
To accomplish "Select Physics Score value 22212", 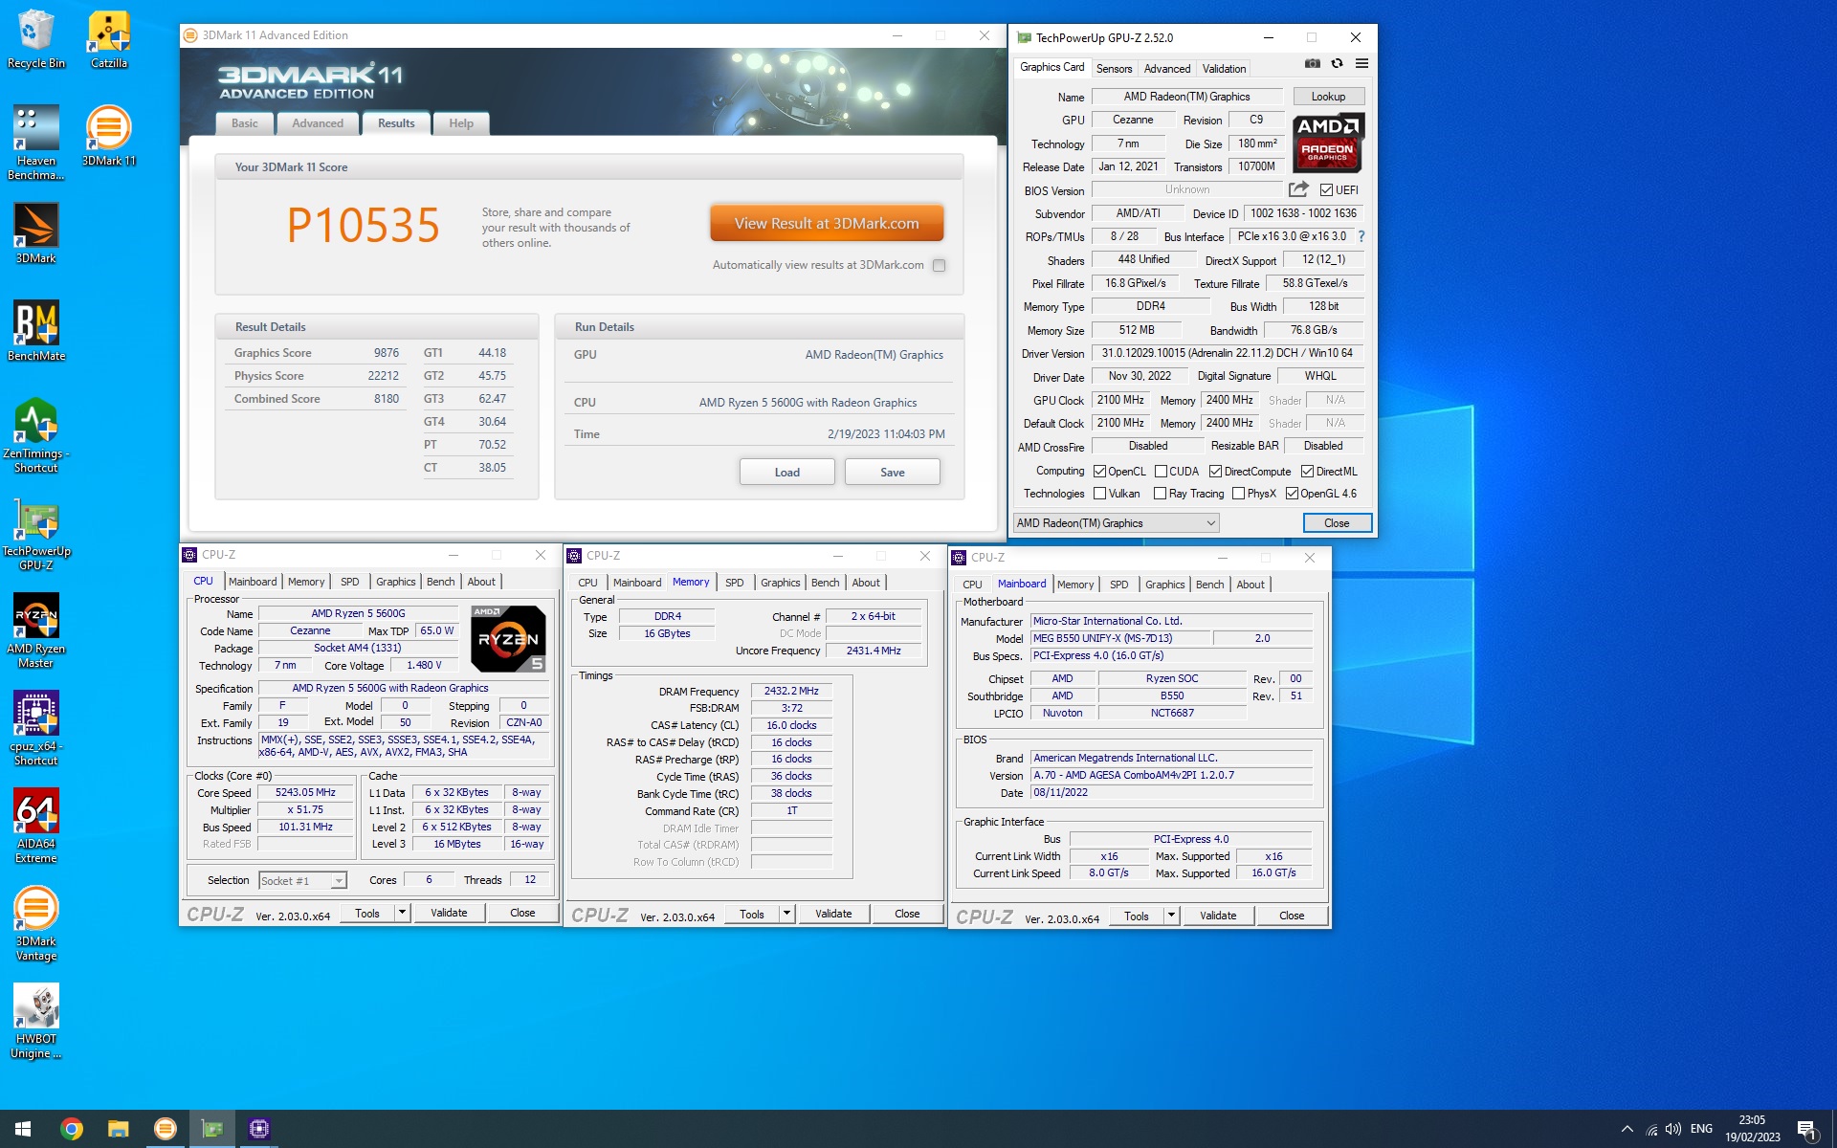I will [383, 376].
